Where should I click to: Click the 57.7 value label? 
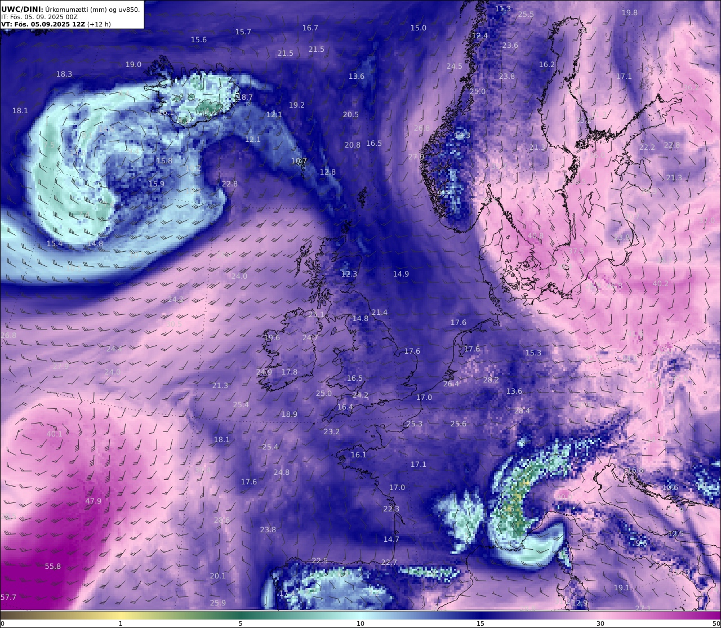[8, 598]
